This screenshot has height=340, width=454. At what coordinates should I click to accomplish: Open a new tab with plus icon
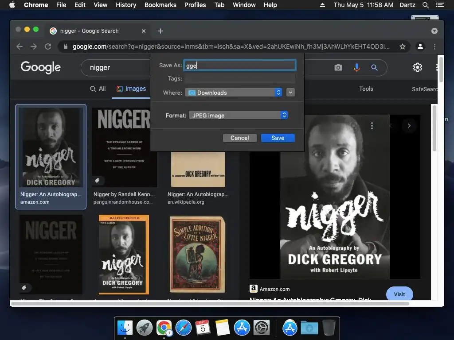[x=160, y=31]
